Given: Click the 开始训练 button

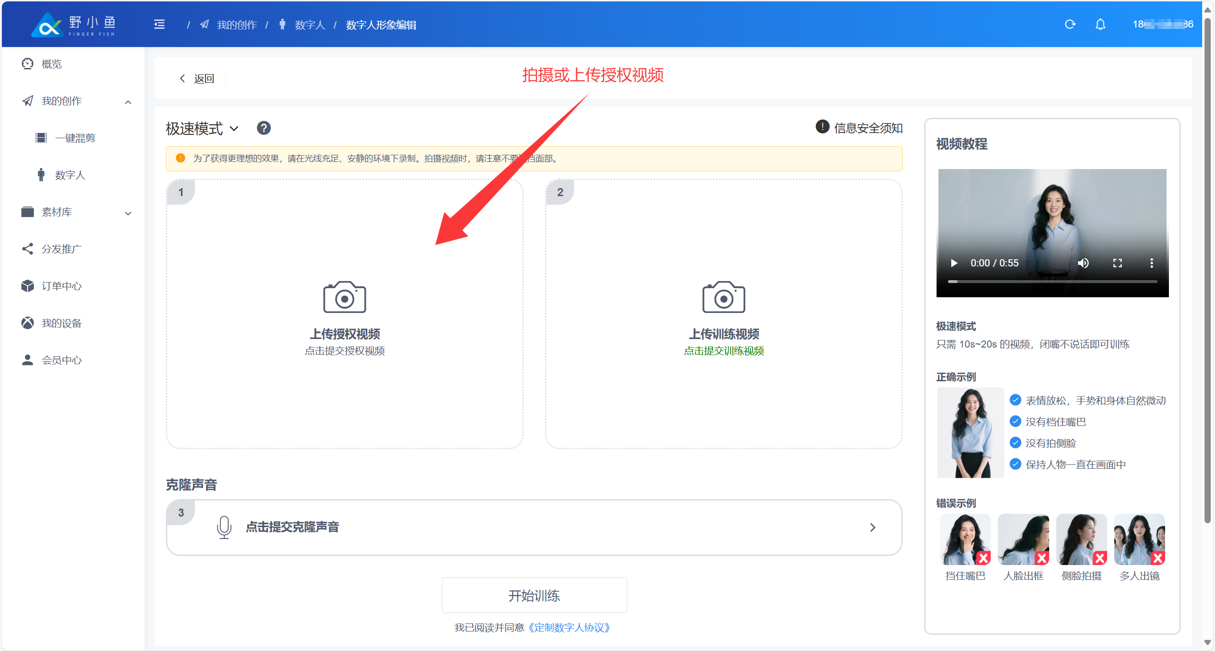Looking at the screenshot, I should (x=534, y=595).
